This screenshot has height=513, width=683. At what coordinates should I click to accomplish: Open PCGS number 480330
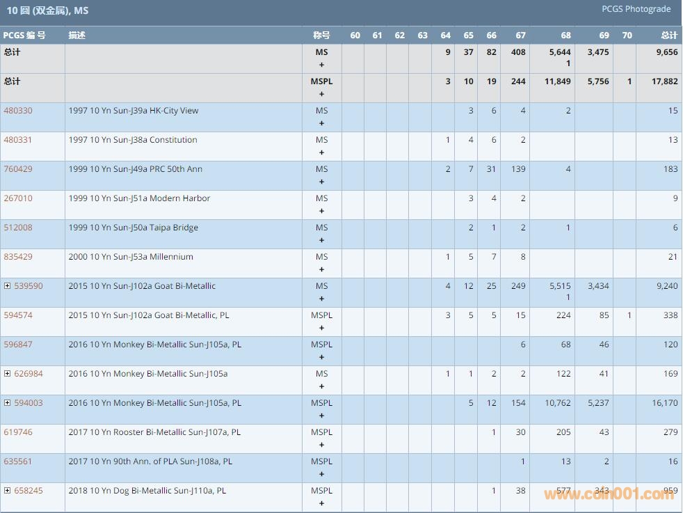point(18,111)
